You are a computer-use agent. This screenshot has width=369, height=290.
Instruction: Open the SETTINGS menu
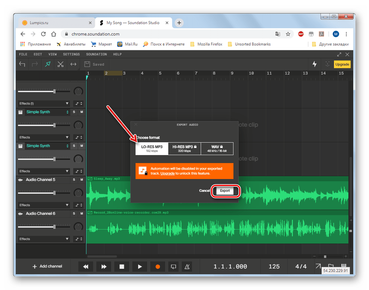tap(71, 54)
